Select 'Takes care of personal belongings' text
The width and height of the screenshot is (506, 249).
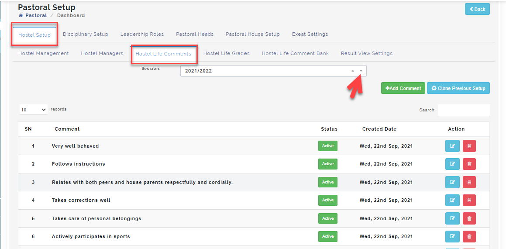click(96, 219)
